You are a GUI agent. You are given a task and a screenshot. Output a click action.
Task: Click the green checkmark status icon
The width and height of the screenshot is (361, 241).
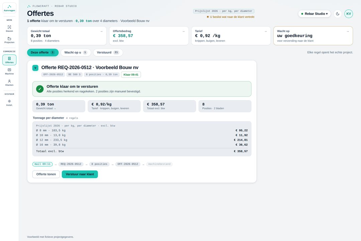(x=40, y=89)
